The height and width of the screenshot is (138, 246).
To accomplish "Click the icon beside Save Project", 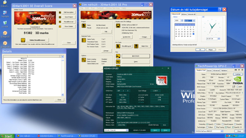I will click(60, 17).
